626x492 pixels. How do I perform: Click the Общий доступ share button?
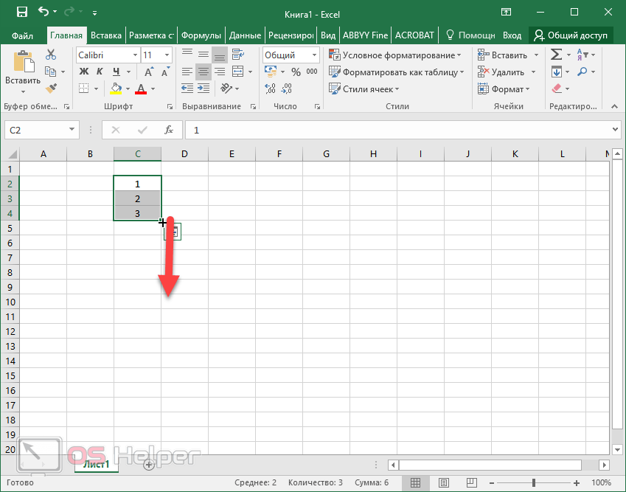(x=571, y=35)
